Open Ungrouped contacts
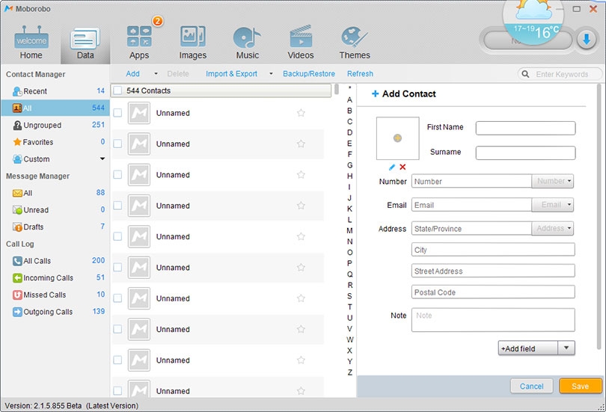Screen dimensions: 606x412 tap(55, 125)
